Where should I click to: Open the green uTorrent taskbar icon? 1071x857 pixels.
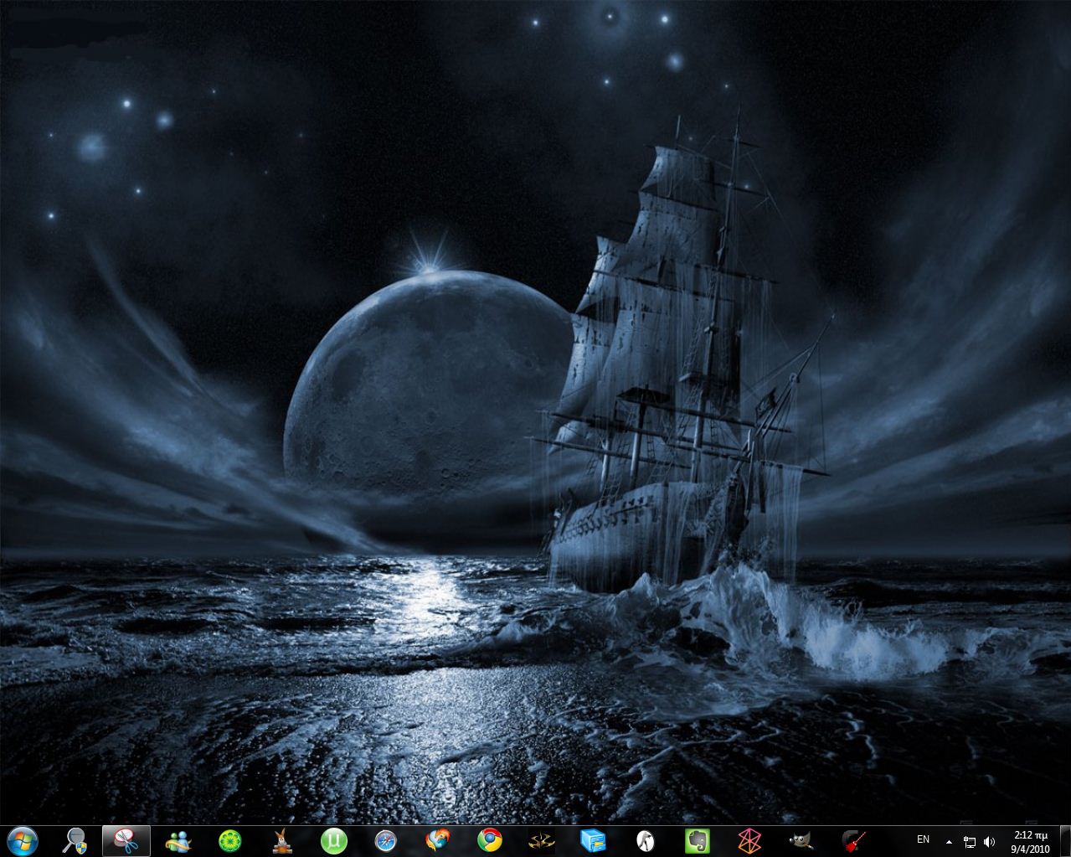coord(334,840)
